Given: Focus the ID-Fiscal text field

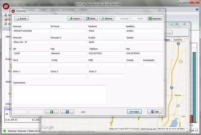Looking at the screenshot, I should (x=69, y=31).
